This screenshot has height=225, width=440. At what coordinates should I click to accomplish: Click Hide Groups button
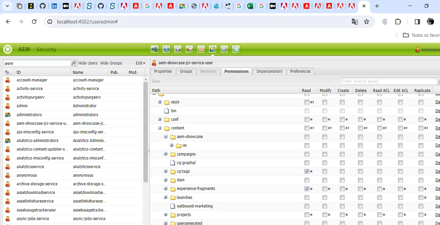111,63
